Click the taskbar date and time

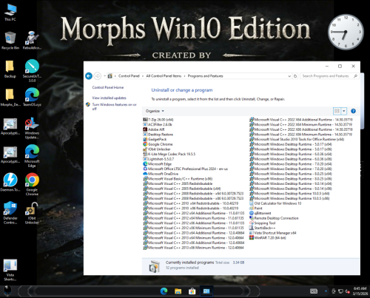(x=360, y=291)
